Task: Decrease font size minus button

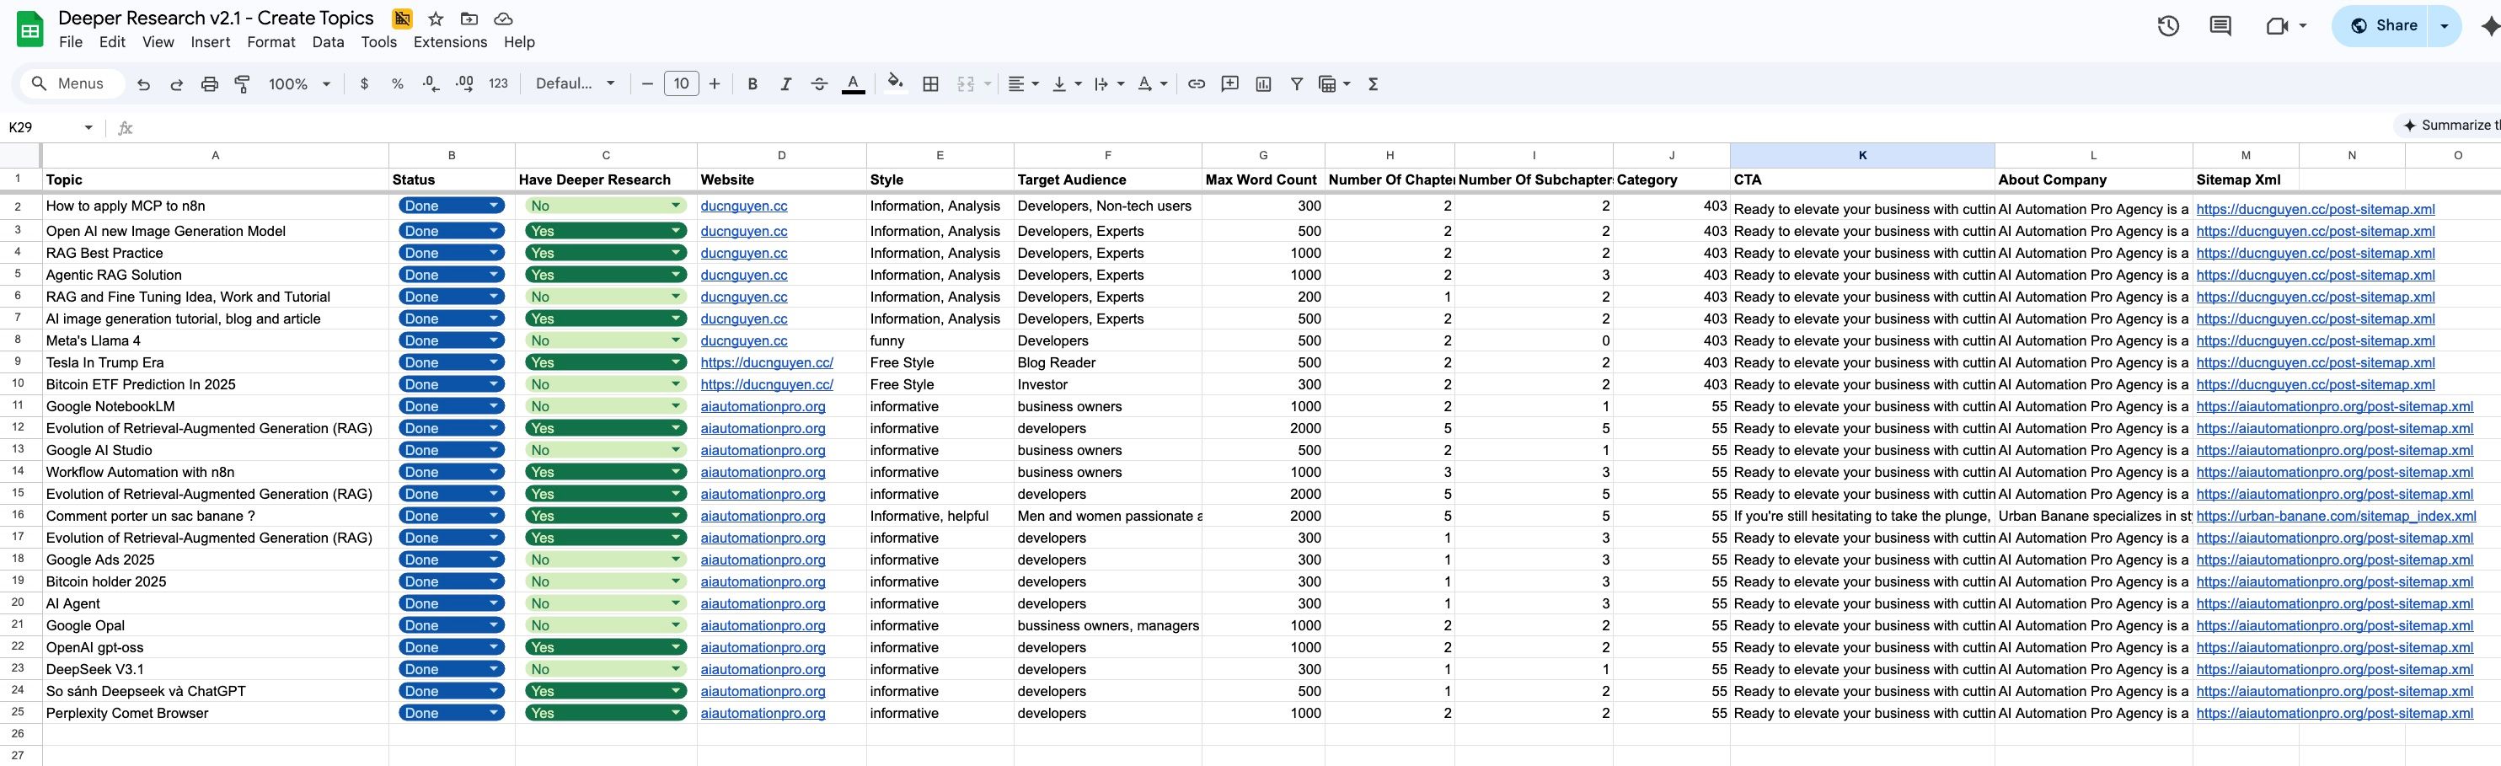Action: pyautogui.click(x=647, y=84)
